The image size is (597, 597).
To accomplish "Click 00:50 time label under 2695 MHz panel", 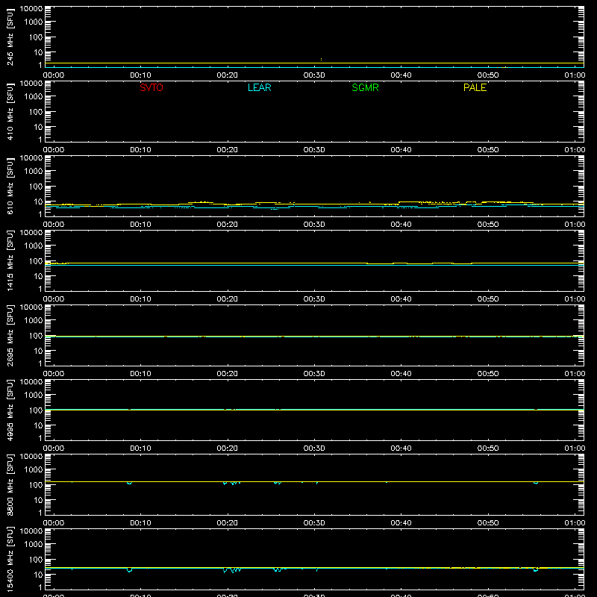I will 488,374.
